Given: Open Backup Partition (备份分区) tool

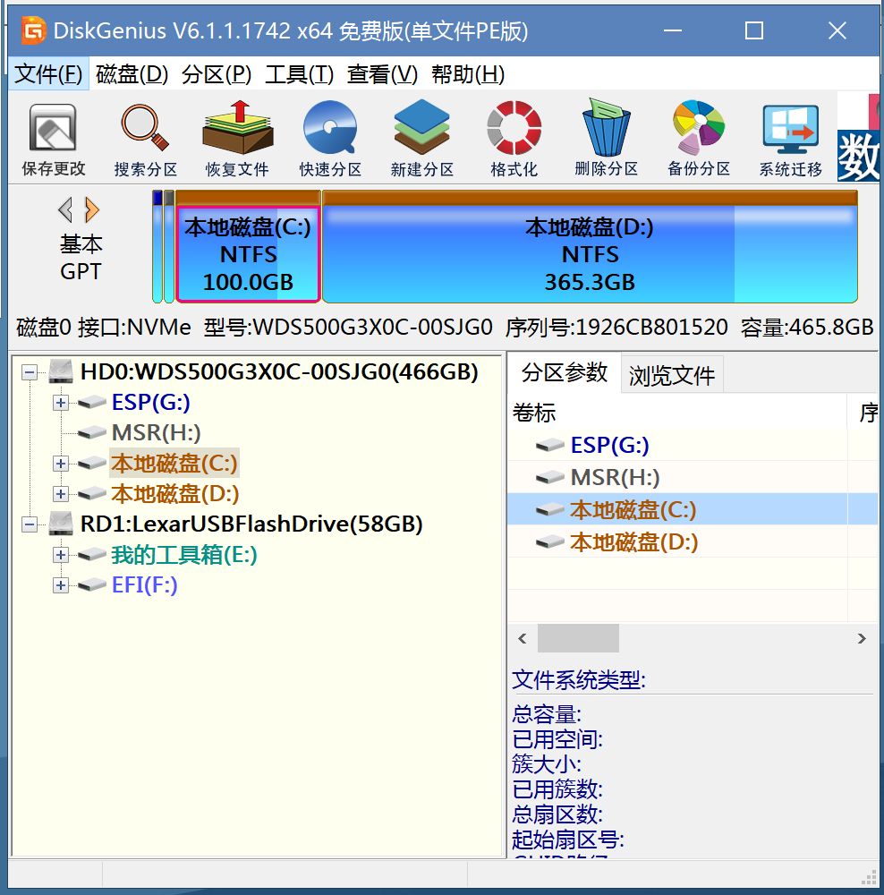Looking at the screenshot, I should 699,140.
